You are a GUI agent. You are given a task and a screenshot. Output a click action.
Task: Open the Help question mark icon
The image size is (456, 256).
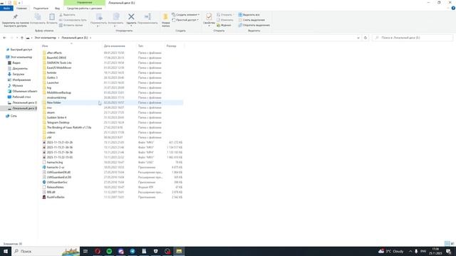click(453, 9)
